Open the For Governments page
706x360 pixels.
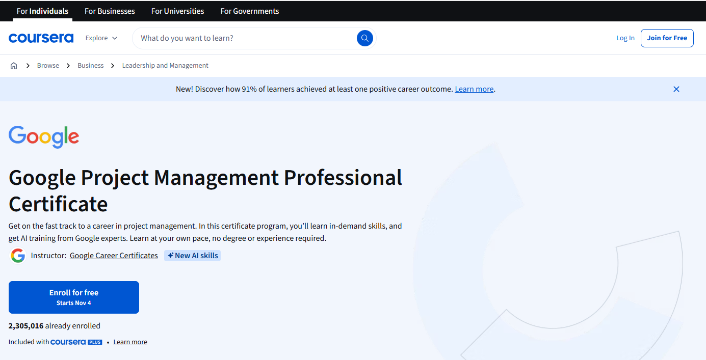click(249, 11)
